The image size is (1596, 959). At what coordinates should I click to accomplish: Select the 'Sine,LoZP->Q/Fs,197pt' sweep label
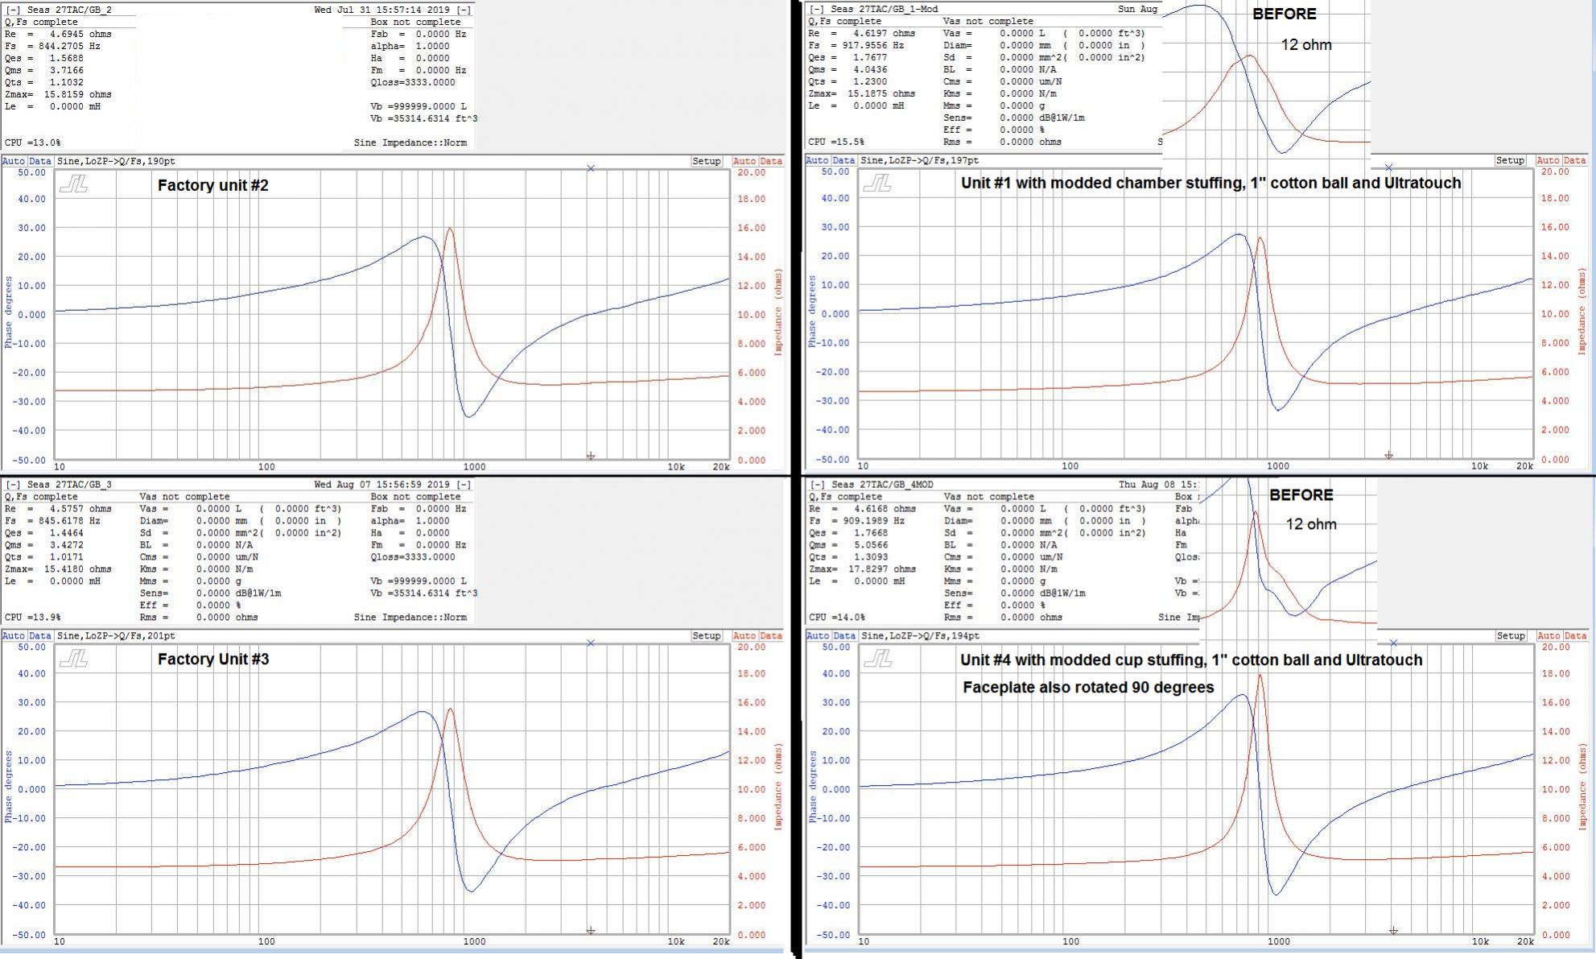920,160
